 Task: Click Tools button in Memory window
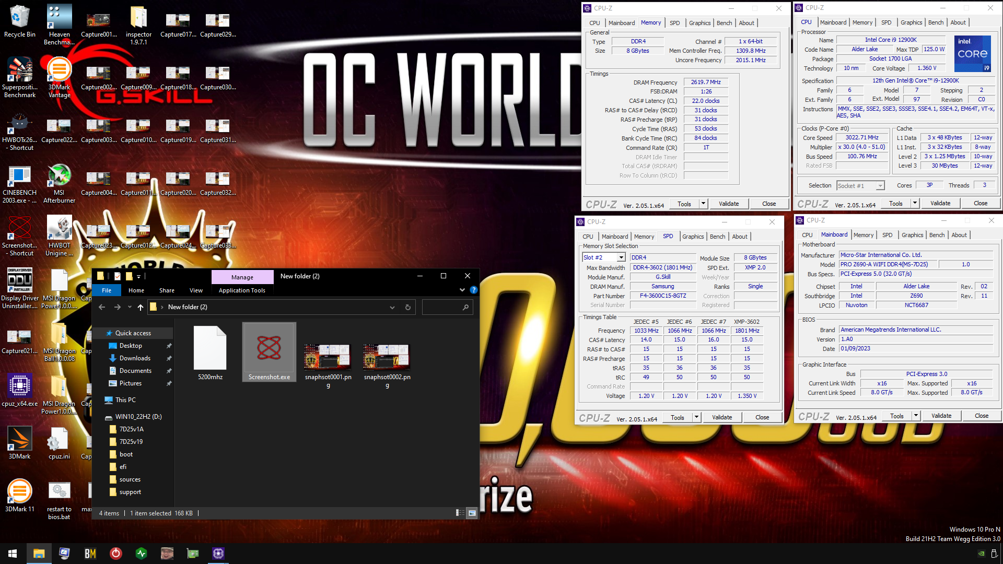[684, 204]
